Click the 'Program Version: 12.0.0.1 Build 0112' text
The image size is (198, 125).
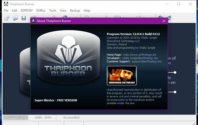click(x=133, y=34)
